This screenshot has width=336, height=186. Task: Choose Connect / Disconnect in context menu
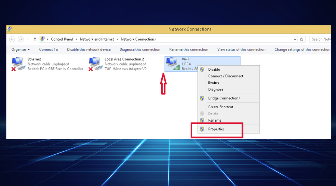coord(225,76)
